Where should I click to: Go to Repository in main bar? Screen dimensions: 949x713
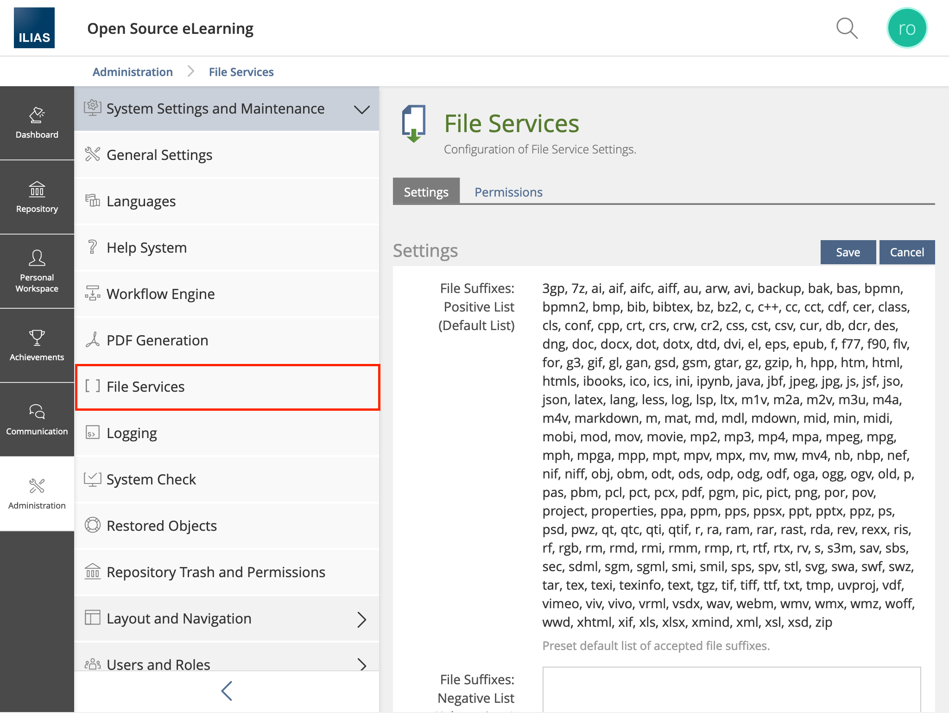point(37,197)
